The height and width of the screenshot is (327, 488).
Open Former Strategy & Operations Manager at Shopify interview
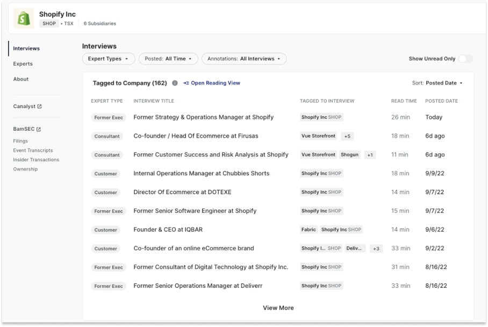204,117
